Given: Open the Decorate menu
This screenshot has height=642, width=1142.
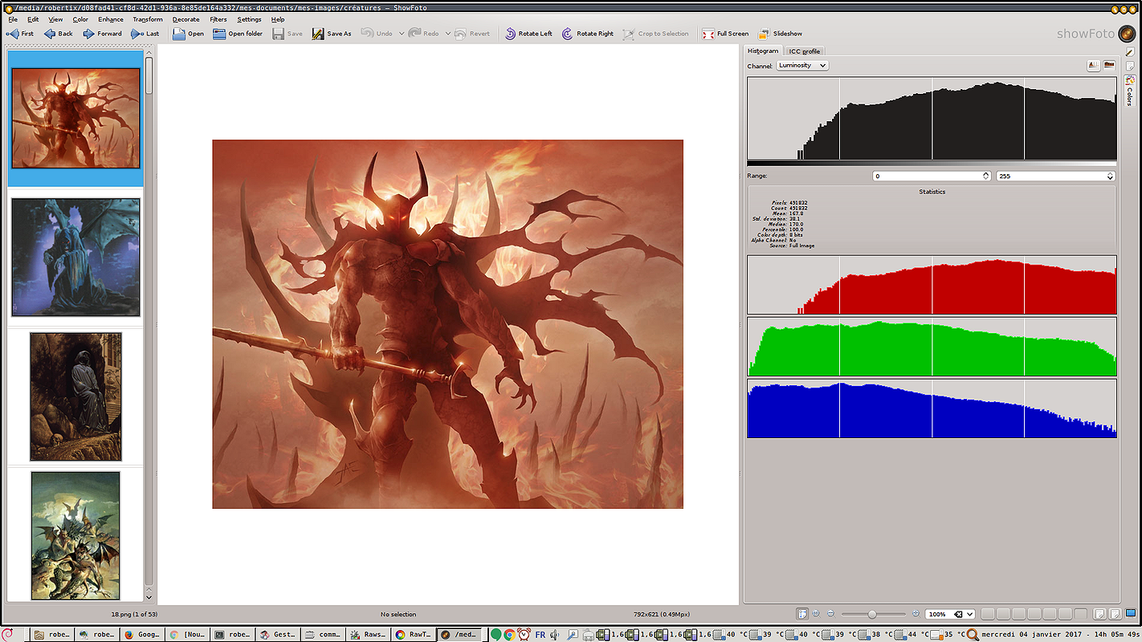Looking at the screenshot, I should click(186, 19).
